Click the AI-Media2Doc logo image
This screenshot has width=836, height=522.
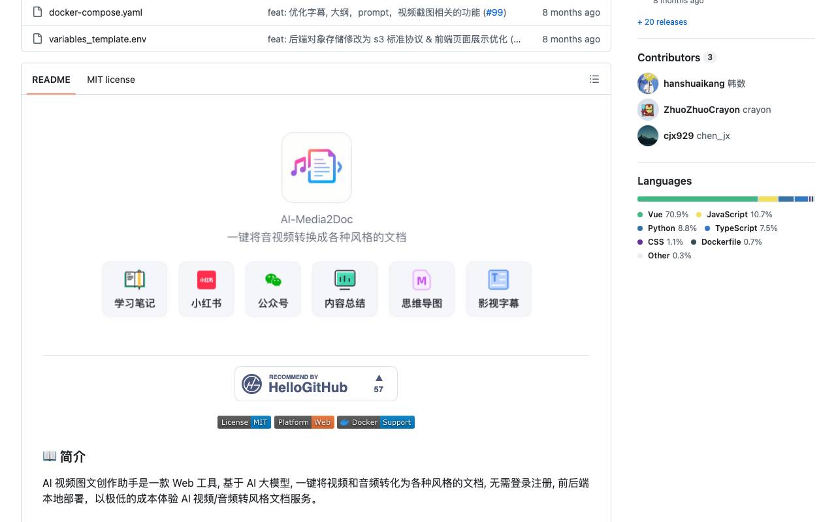pyautogui.click(x=317, y=168)
